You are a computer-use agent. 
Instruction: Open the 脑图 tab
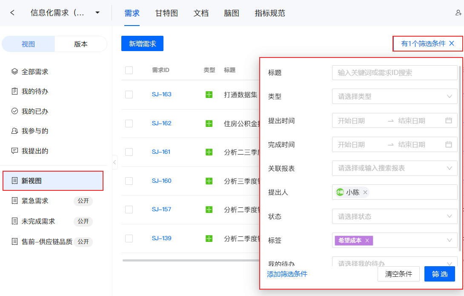click(x=232, y=13)
